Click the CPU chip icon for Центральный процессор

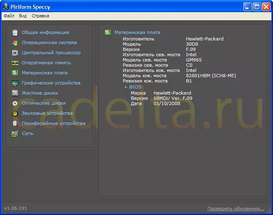15,53
